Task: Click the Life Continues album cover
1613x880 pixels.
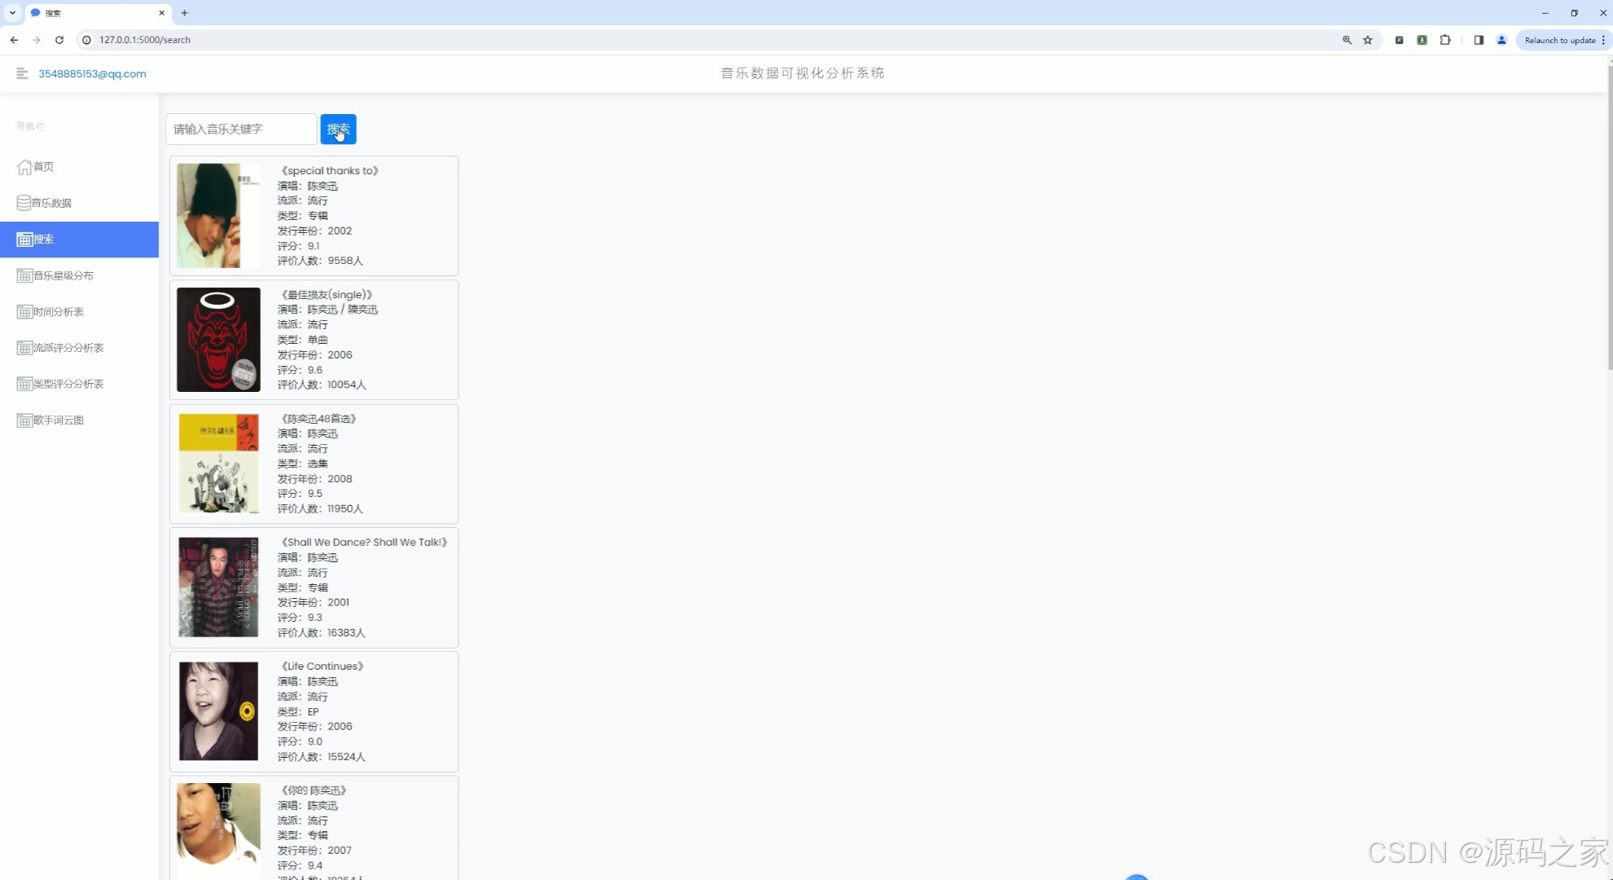Action: coord(218,711)
